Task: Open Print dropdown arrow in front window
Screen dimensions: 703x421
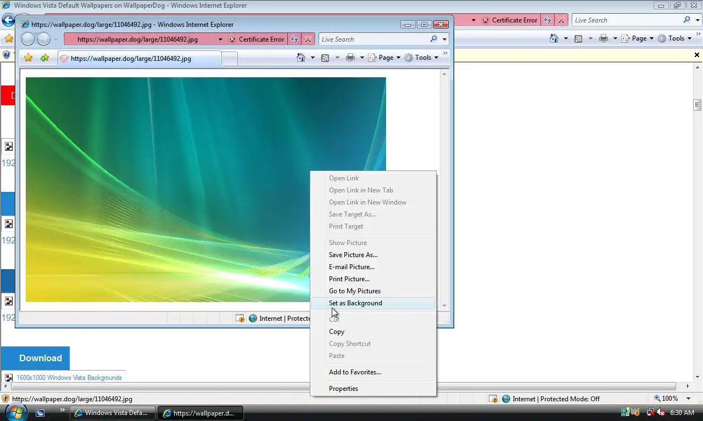Action: [362, 58]
